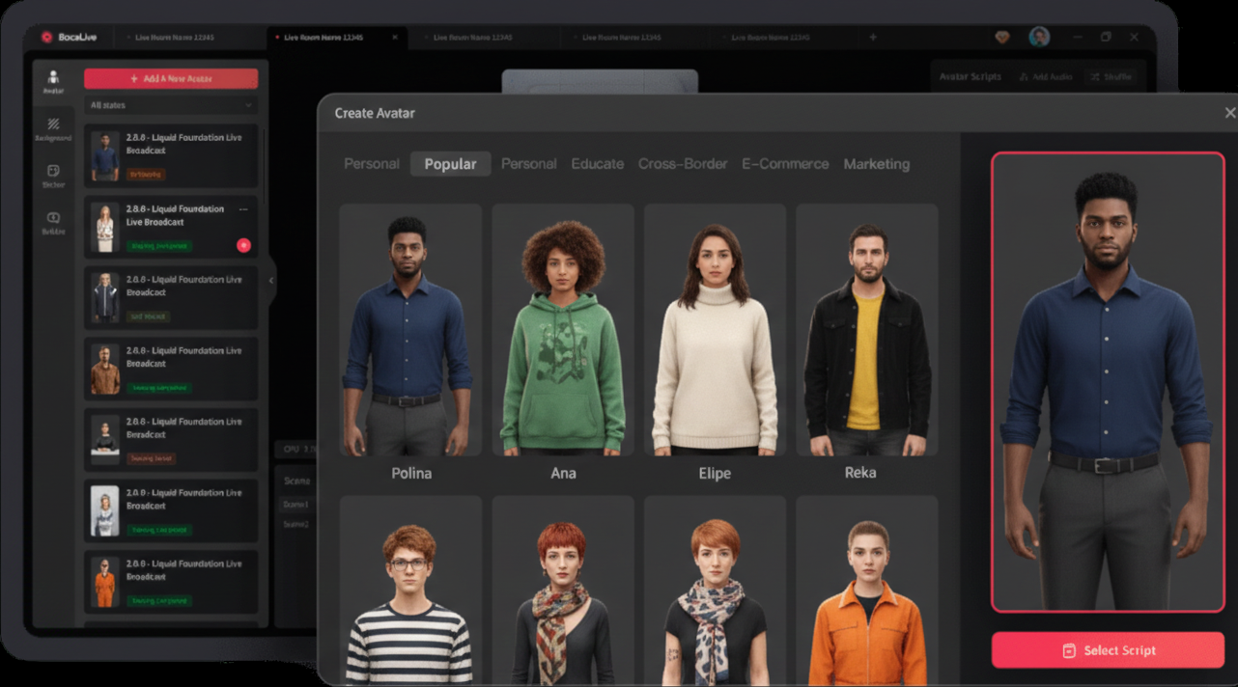
Task: Select the Avatar panel in the left sidebar
Action: click(x=52, y=77)
